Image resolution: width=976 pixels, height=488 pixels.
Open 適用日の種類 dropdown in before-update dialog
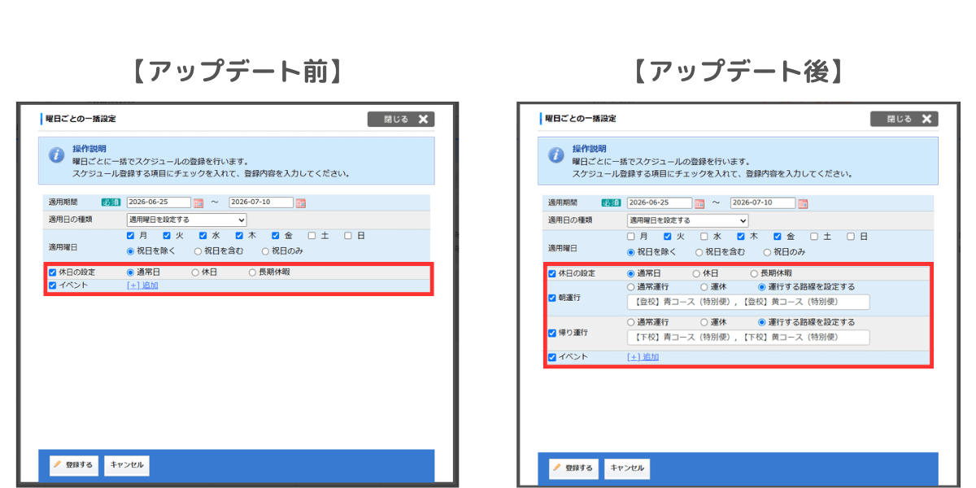pyautogui.click(x=186, y=220)
